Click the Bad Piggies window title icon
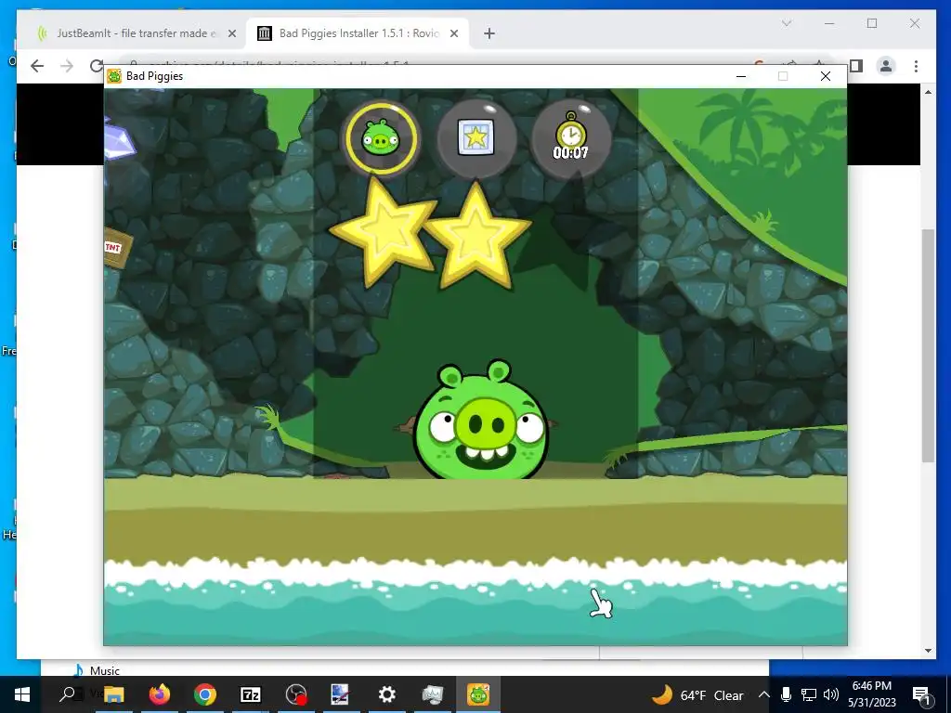Screen dimensions: 951x713 coord(114,76)
